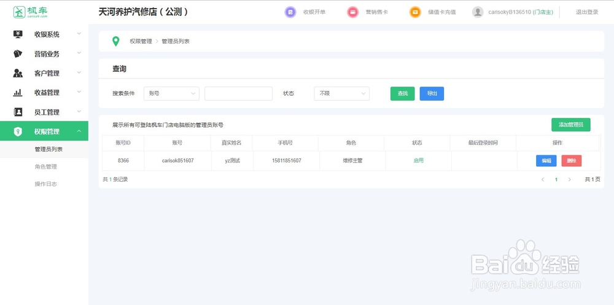Click the red 营销售卡 card icon
The width and height of the screenshot is (614, 305).
(x=353, y=12)
